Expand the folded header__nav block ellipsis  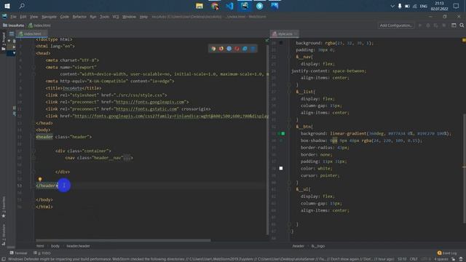point(127,158)
